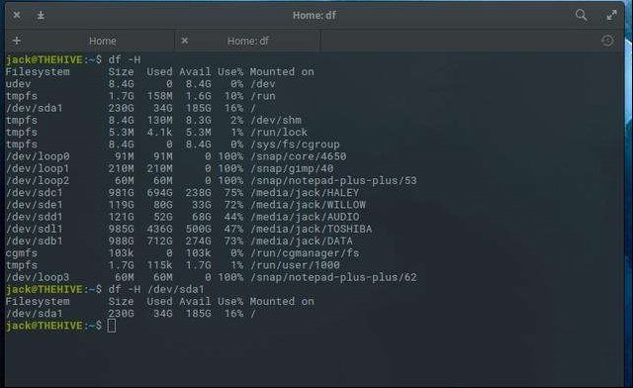Open the terminal search magnifier icon

pyautogui.click(x=581, y=16)
